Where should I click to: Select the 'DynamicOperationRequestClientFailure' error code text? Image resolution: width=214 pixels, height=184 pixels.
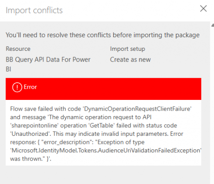pyautogui.click(x=137, y=109)
